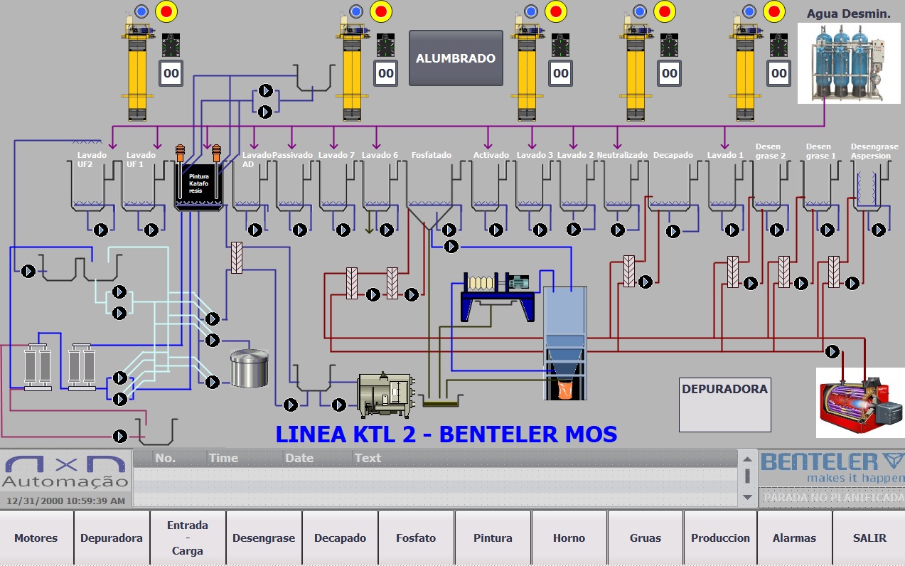Viewport: 905px width, 566px height.
Task: Click the scroll-down arrow of the alarm list
Action: pos(747,497)
